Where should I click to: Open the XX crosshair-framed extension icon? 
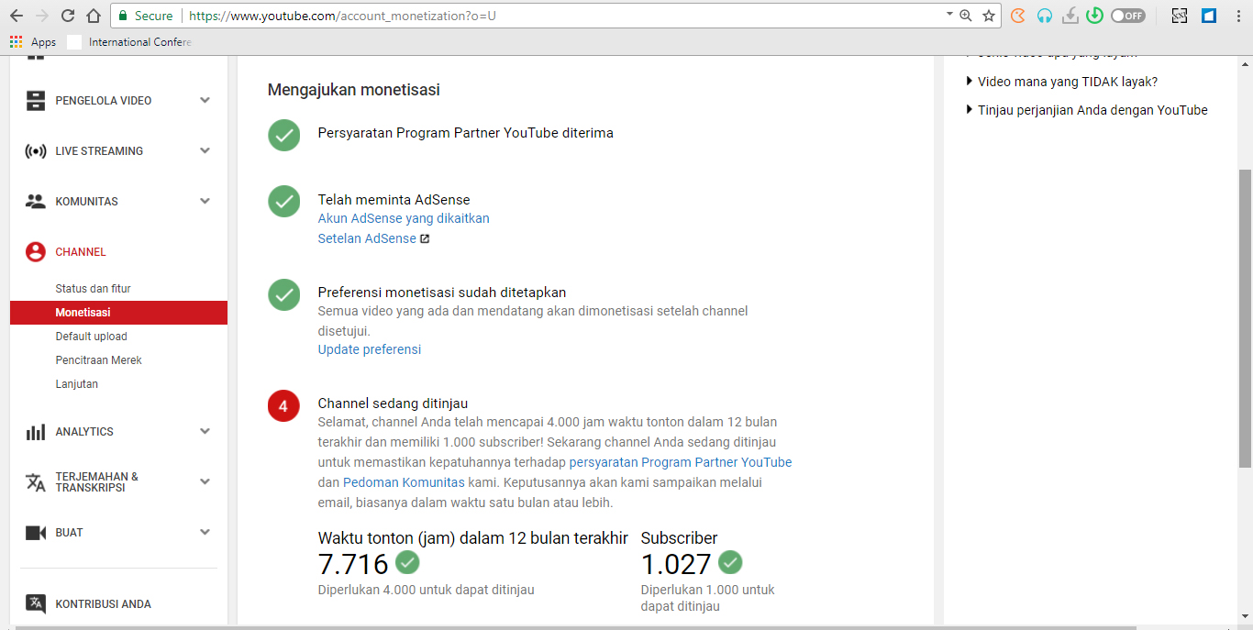(1180, 16)
